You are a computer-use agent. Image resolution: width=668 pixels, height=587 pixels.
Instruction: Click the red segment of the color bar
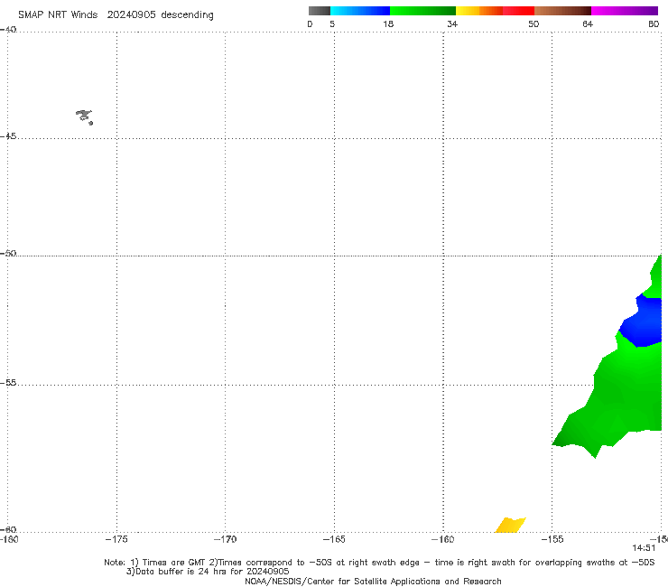(518, 11)
